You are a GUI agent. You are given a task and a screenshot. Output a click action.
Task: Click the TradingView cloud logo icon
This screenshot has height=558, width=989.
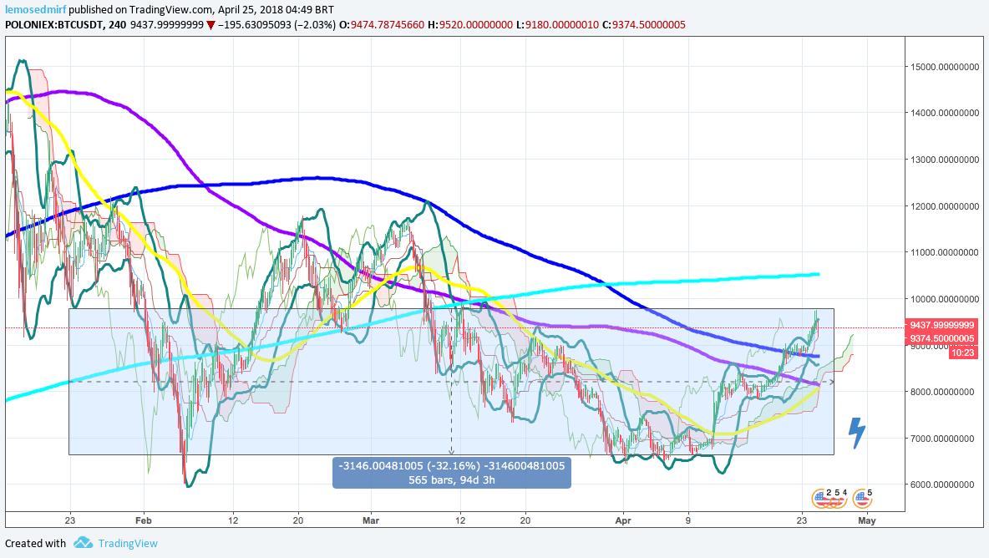83,543
